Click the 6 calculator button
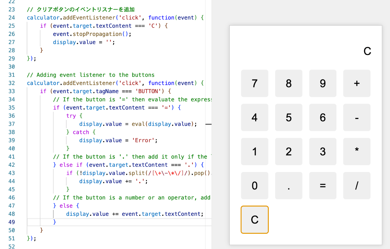The width and height of the screenshot is (390, 249). (x=323, y=117)
